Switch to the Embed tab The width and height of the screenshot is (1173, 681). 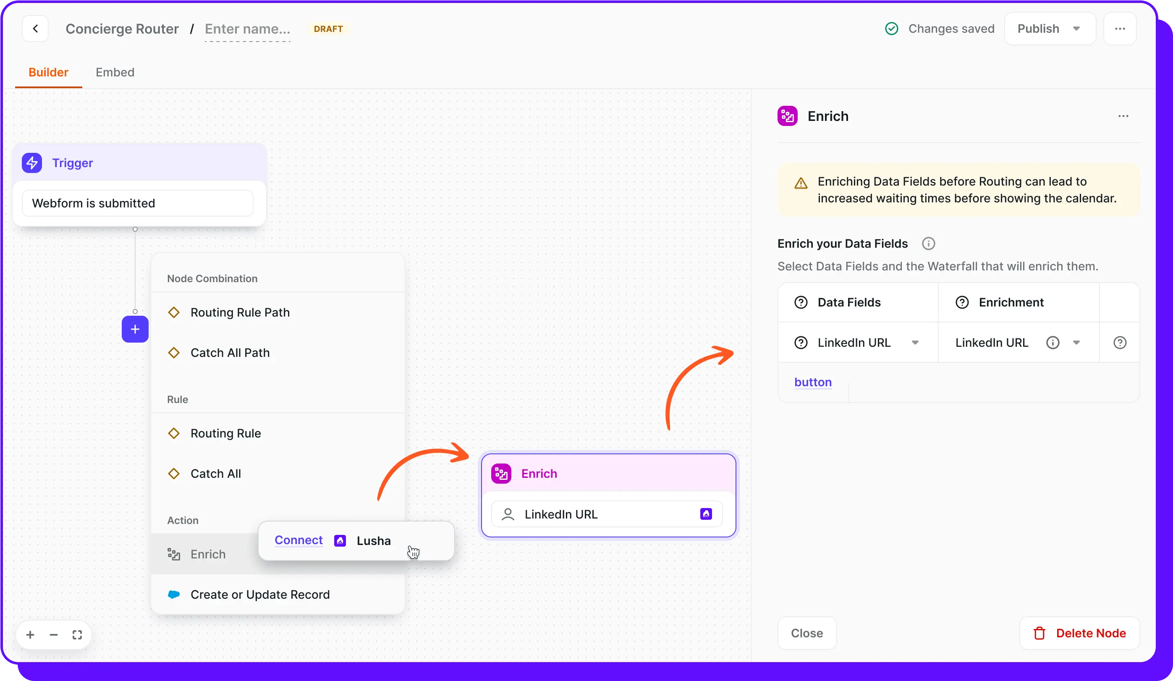pyautogui.click(x=115, y=73)
